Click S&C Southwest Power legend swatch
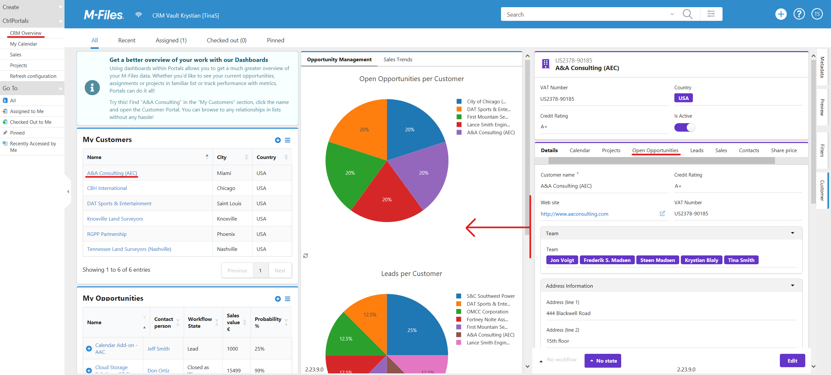This screenshot has width=831, height=375. (x=459, y=296)
